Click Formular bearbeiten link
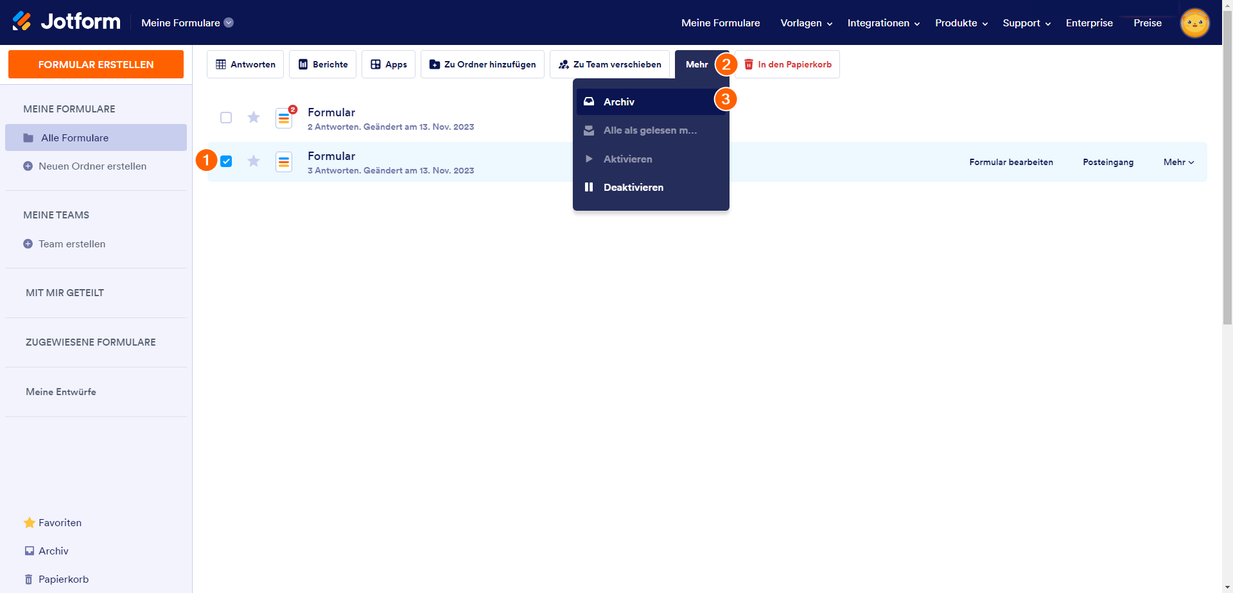 coord(1011,162)
